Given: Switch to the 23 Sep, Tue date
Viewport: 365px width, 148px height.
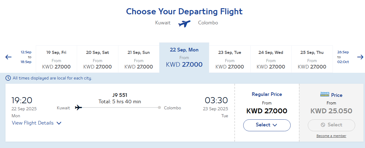Looking at the screenshot, I should 230,59.
